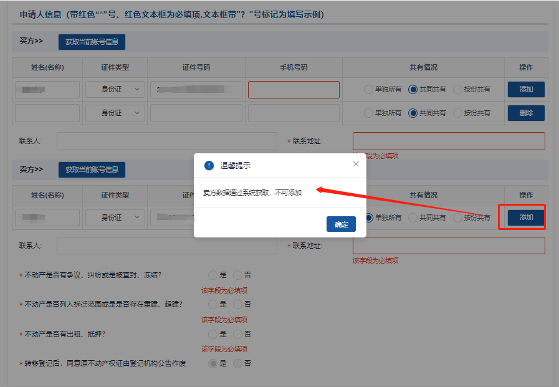Choose 是 for 出租、抵押 question
The image size is (559, 387).
[213, 334]
